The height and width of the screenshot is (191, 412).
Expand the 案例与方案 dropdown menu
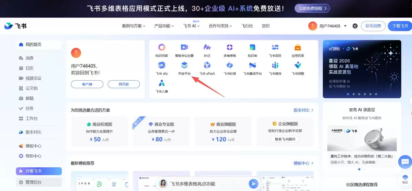[134, 26]
